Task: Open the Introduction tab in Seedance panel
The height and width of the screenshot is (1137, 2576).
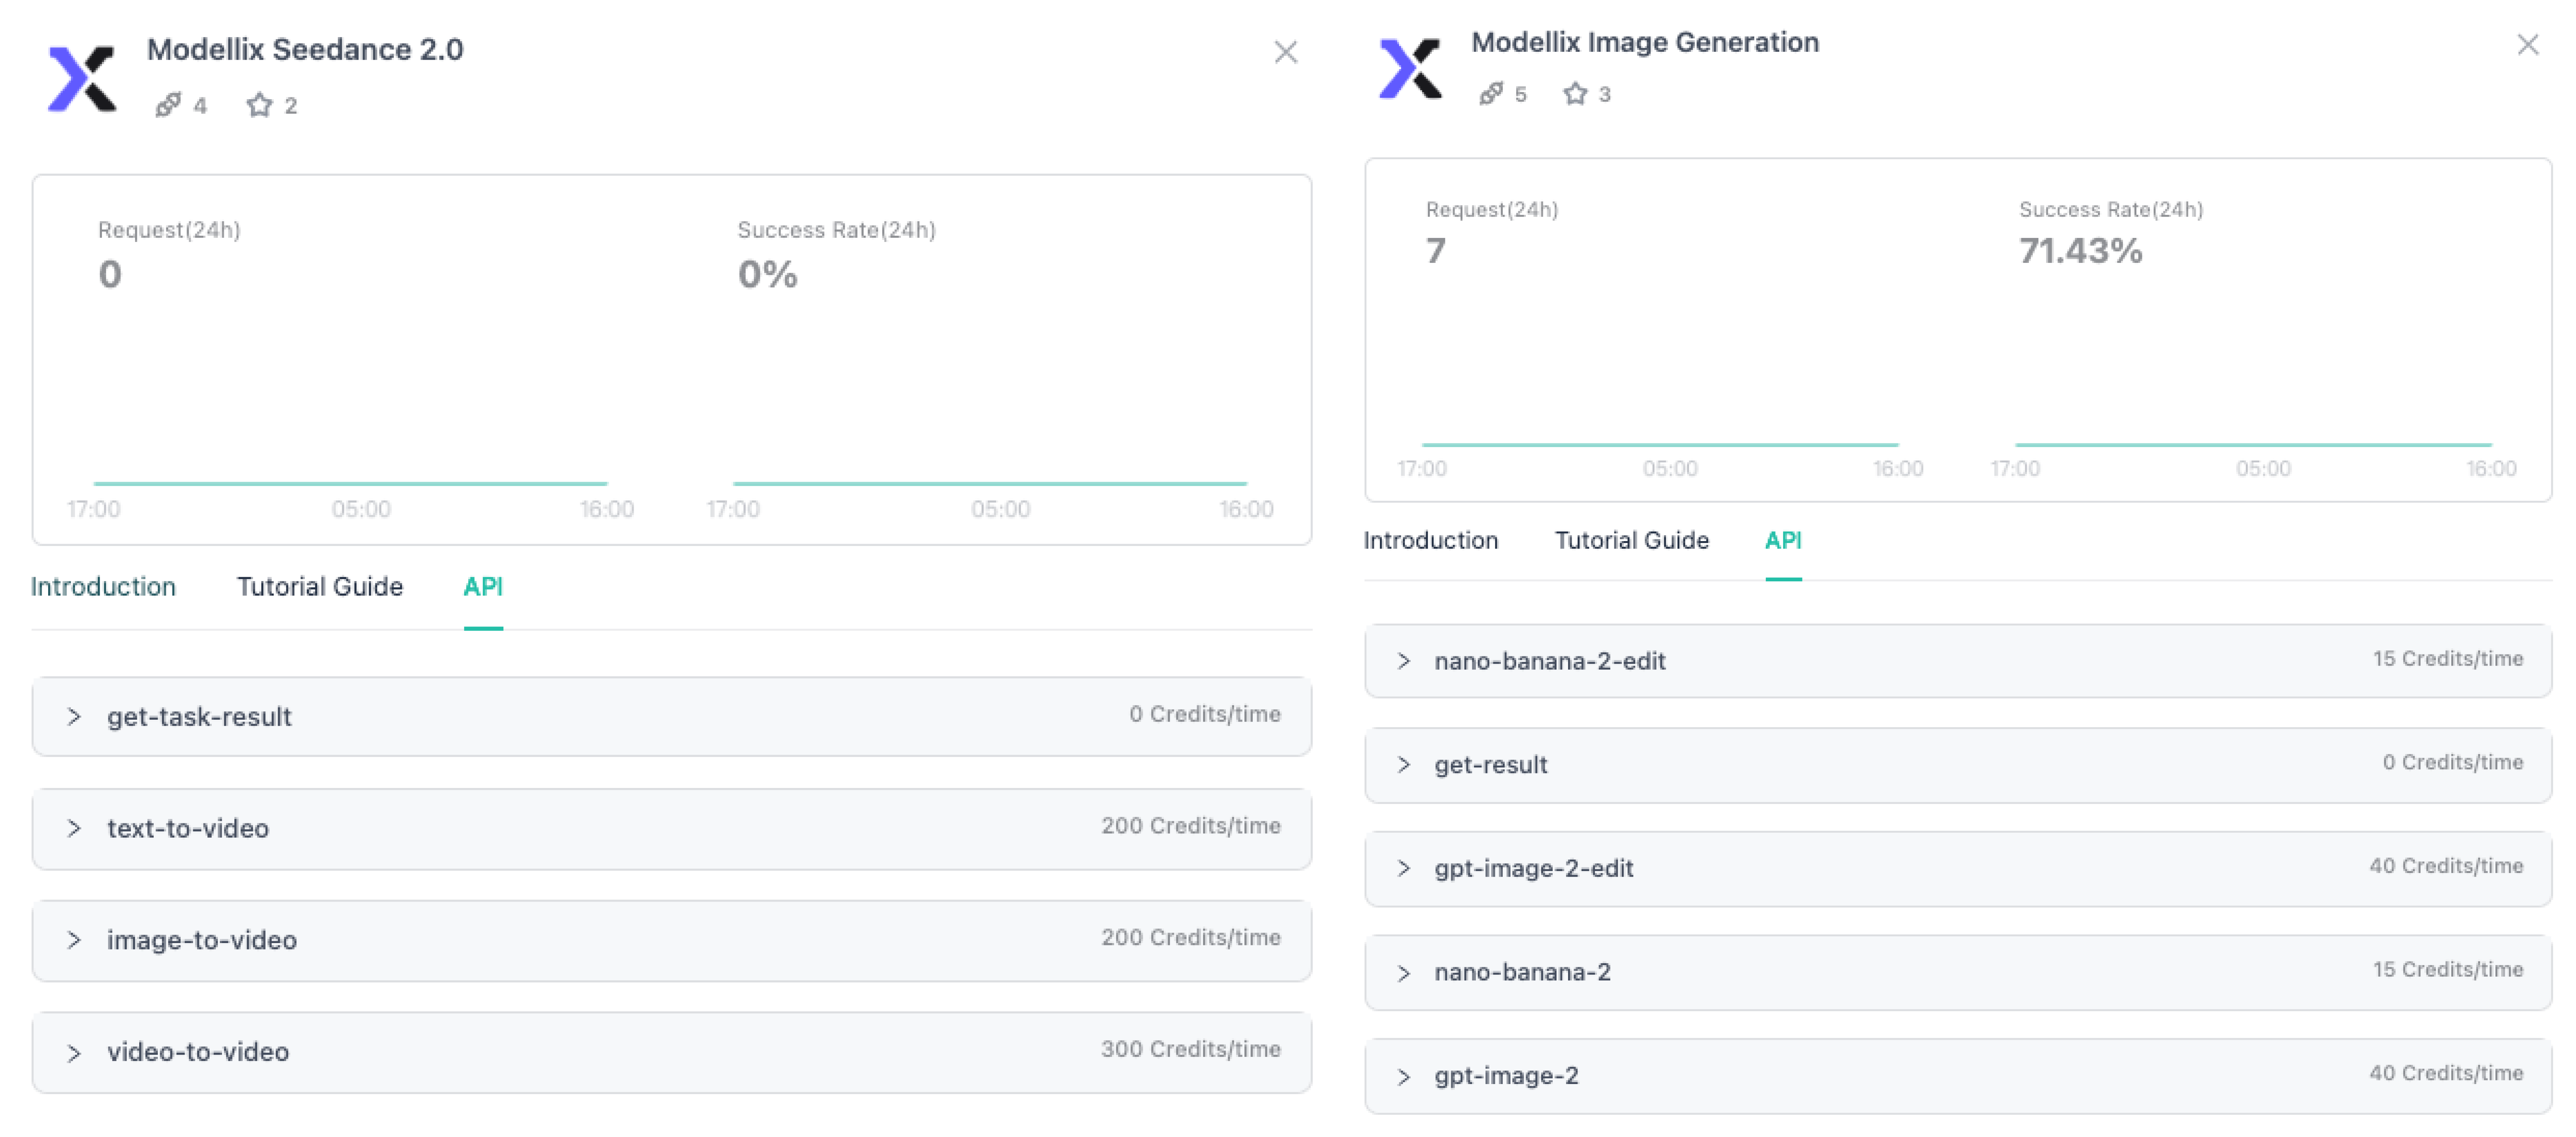Action: (x=103, y=587)
